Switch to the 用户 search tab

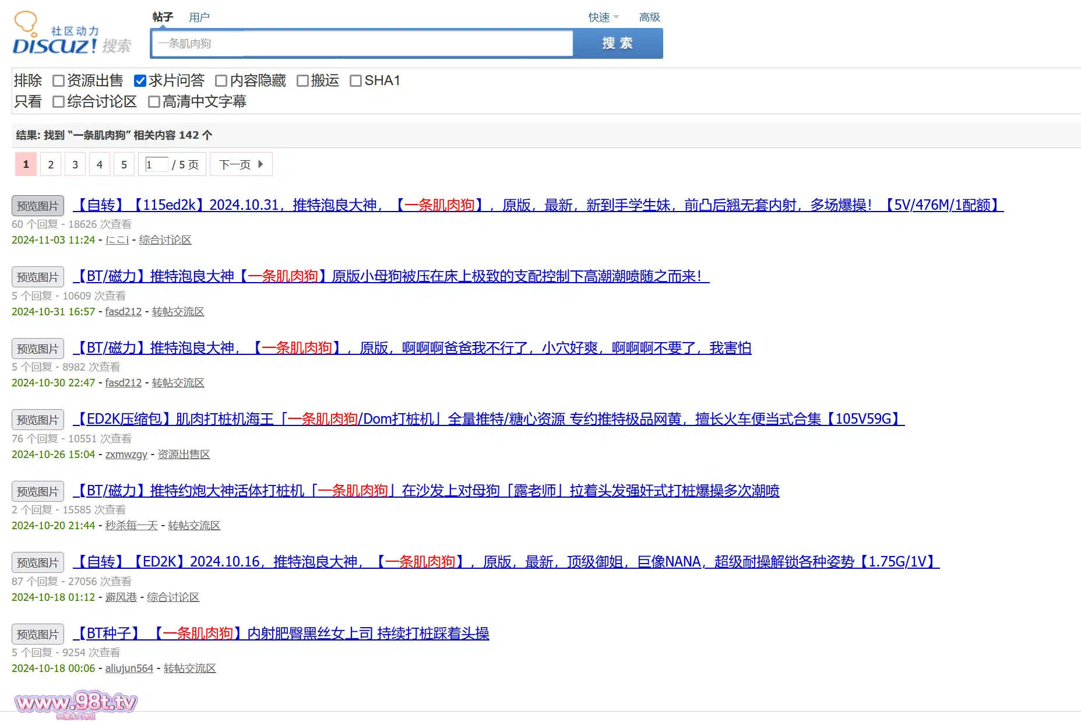[199, 17]
